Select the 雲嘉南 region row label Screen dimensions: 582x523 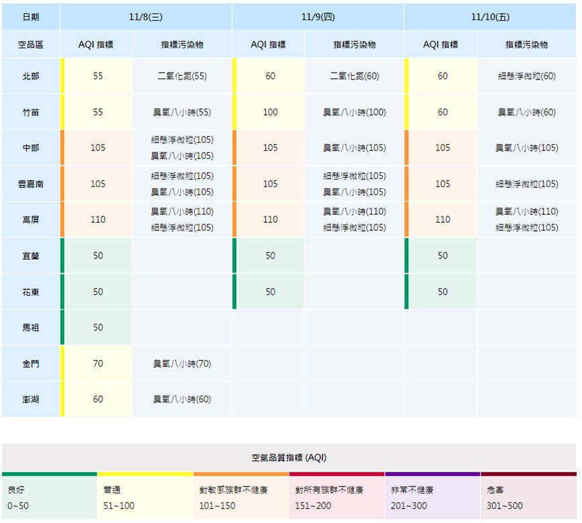pyautogui.click(x=31, y=184)
